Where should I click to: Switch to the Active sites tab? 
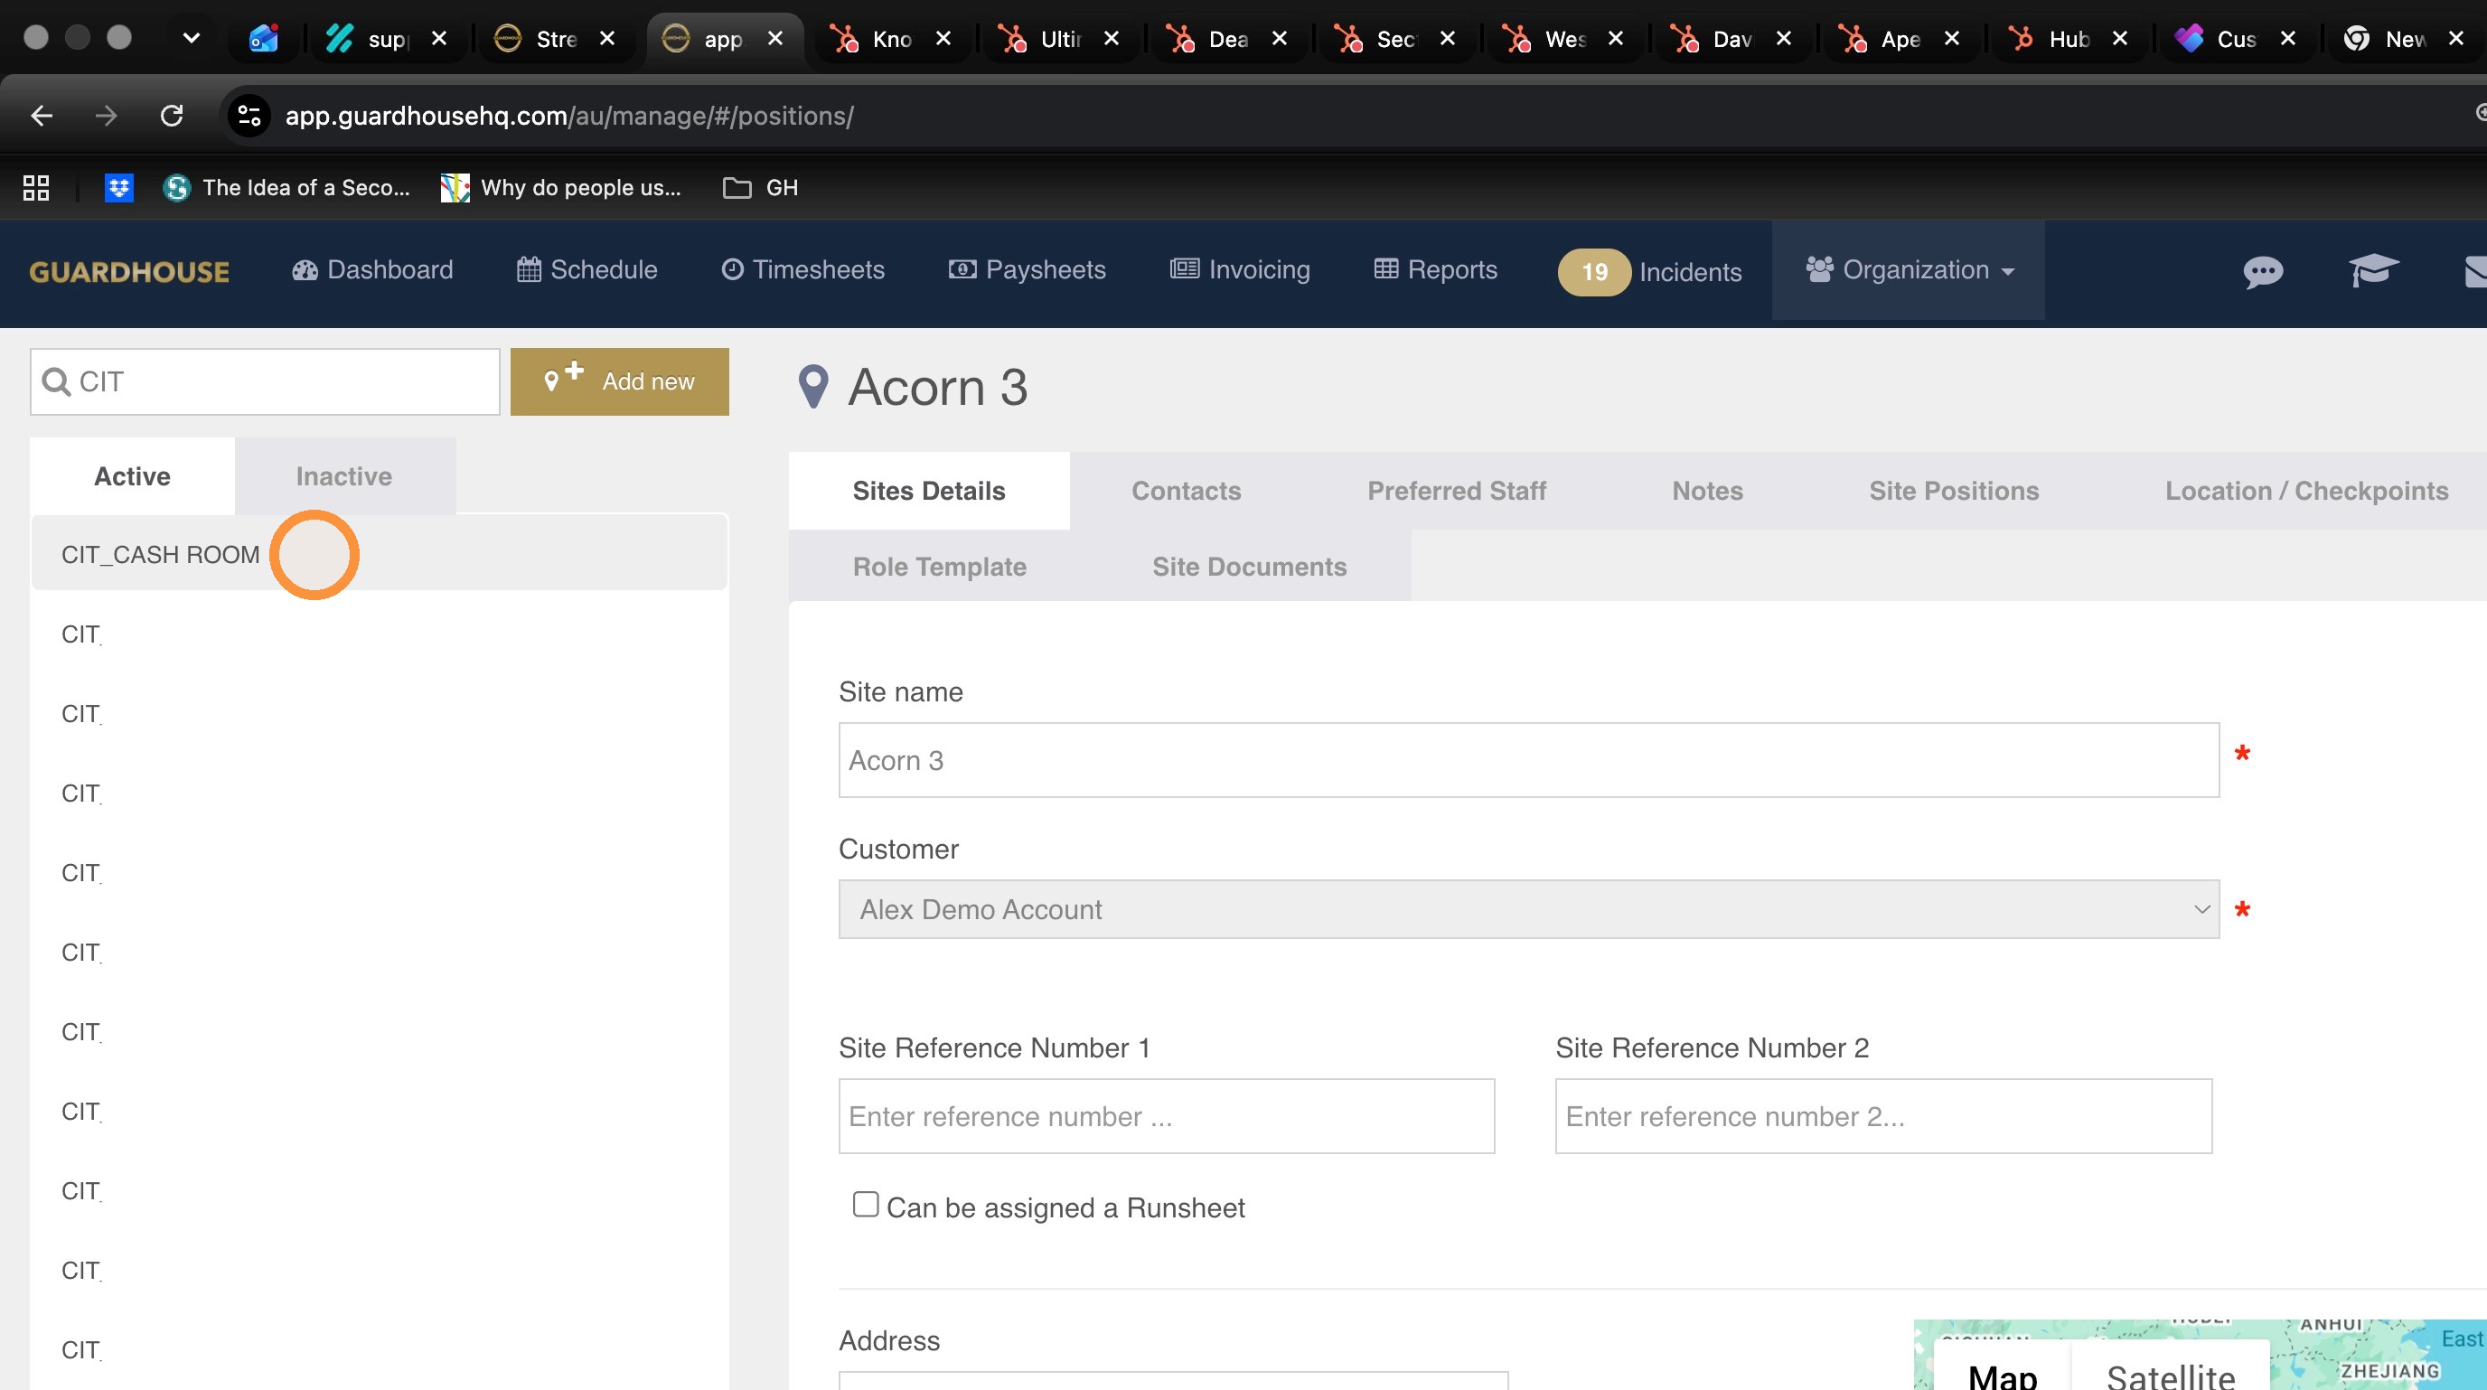(x=132, y=476)
